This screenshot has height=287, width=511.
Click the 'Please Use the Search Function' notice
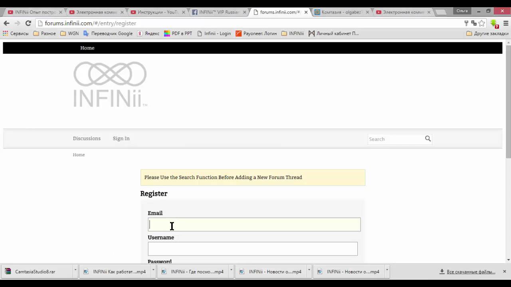coord(253,177)
